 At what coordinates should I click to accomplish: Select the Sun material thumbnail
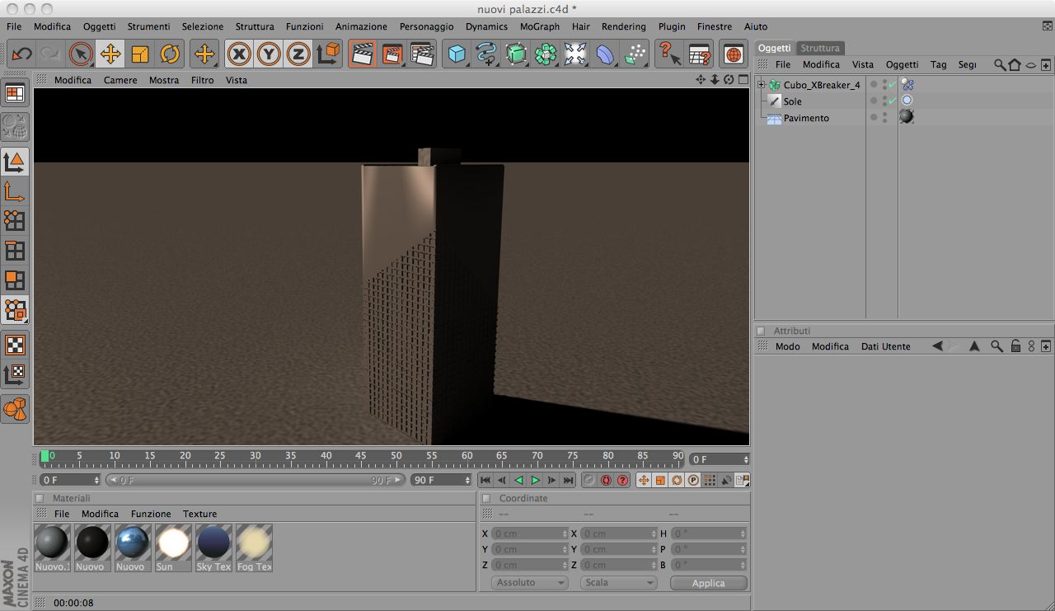[x=173, y=548]
